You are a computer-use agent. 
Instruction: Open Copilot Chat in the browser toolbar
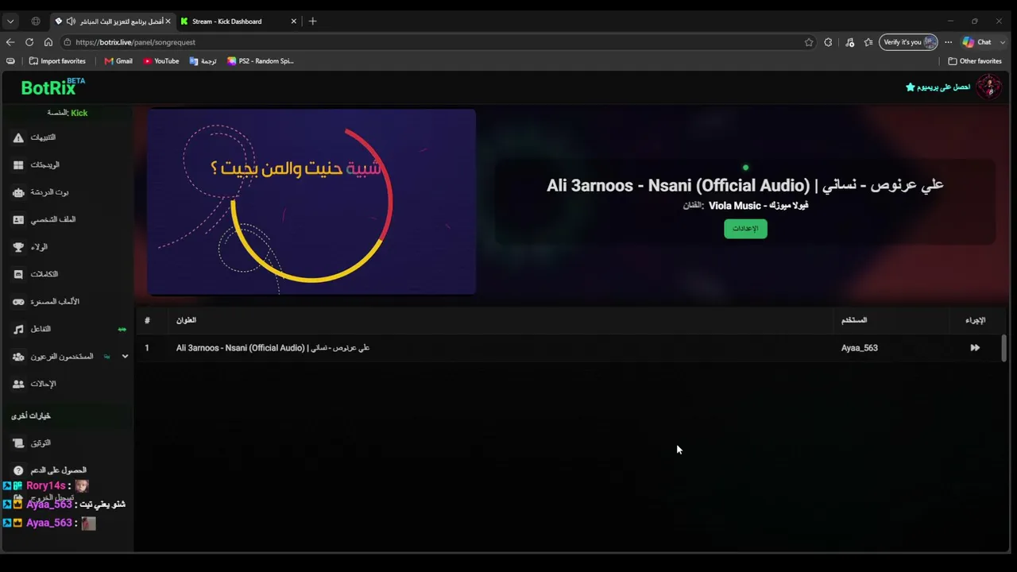click(x=976, y=42)
